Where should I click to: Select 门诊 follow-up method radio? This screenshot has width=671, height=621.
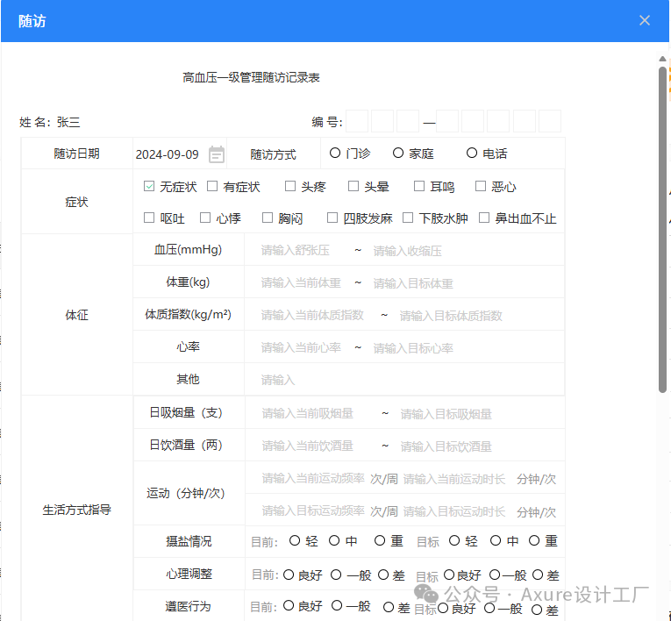coord(335,153)
